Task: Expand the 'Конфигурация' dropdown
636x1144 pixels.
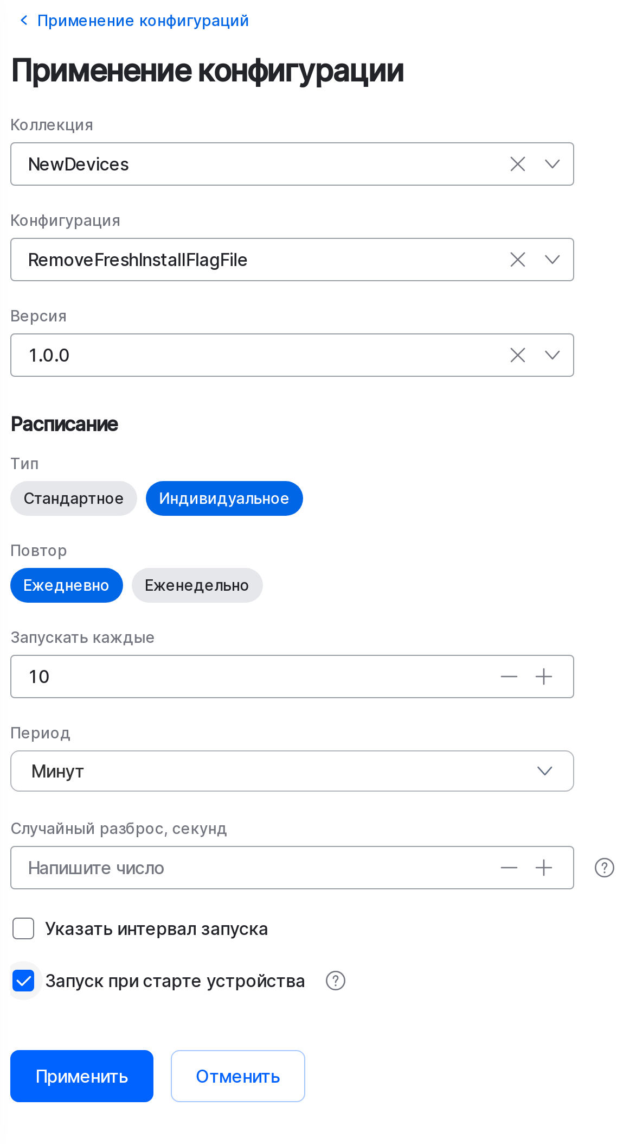Action: click(x=552, y=260)
